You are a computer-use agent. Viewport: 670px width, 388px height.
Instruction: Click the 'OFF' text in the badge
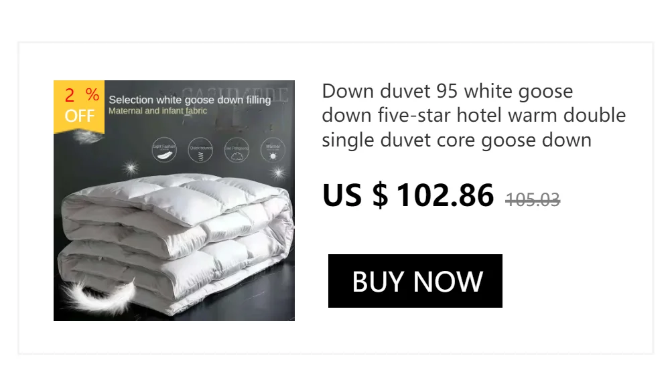(80, 116)
